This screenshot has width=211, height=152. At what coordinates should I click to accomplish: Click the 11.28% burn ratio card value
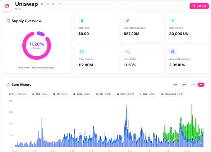pyautogui.click(x=130, y=65)
